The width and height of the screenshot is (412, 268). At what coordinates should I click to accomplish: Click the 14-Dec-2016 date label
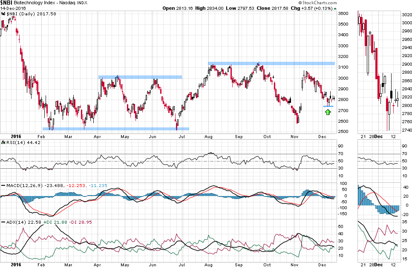(x=13, y=9)
